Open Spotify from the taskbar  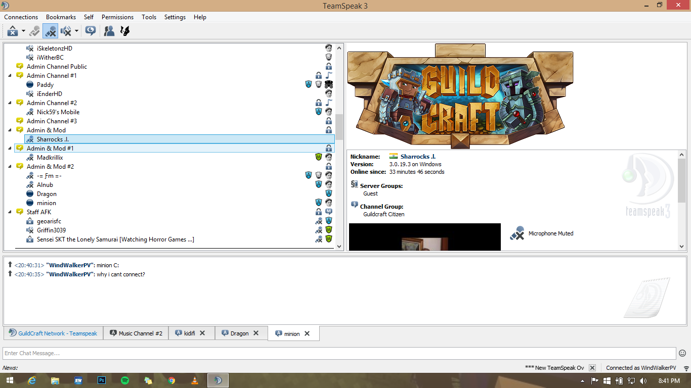tap(125, 380)
